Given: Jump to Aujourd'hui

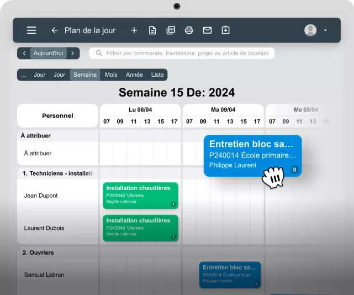Looking at the screenshot, I should (x=48, y=53).
